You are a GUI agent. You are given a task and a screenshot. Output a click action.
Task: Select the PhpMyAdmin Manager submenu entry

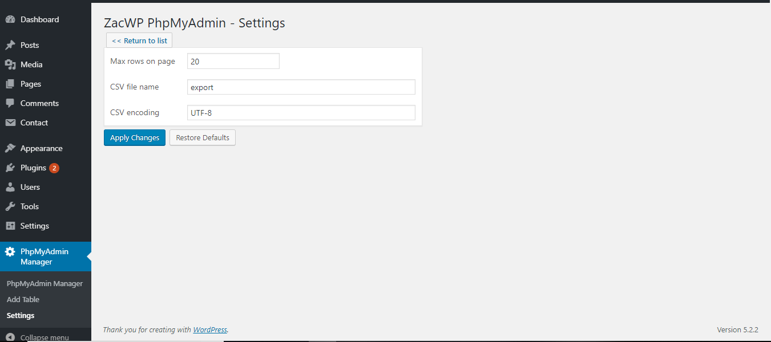(45, 283)
